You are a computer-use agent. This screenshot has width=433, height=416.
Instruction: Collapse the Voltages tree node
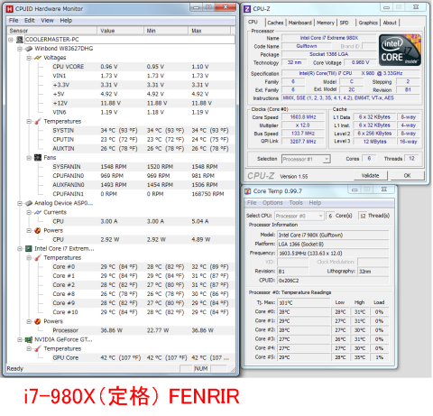(x=29, y=58)
